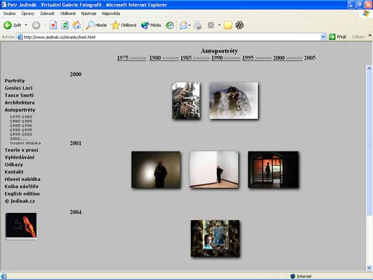The height and width of the screenshot is (280, 373).
Task: Jump to the 1990 year link
Action: coord(217,57)
